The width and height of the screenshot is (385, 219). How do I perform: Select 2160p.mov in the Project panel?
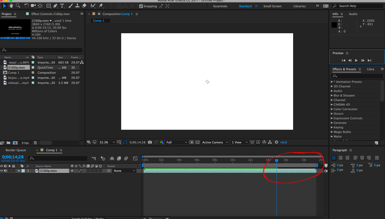coord(17,67)
